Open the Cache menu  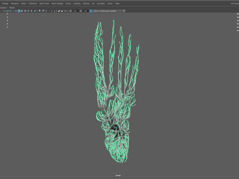coord(110,3)
